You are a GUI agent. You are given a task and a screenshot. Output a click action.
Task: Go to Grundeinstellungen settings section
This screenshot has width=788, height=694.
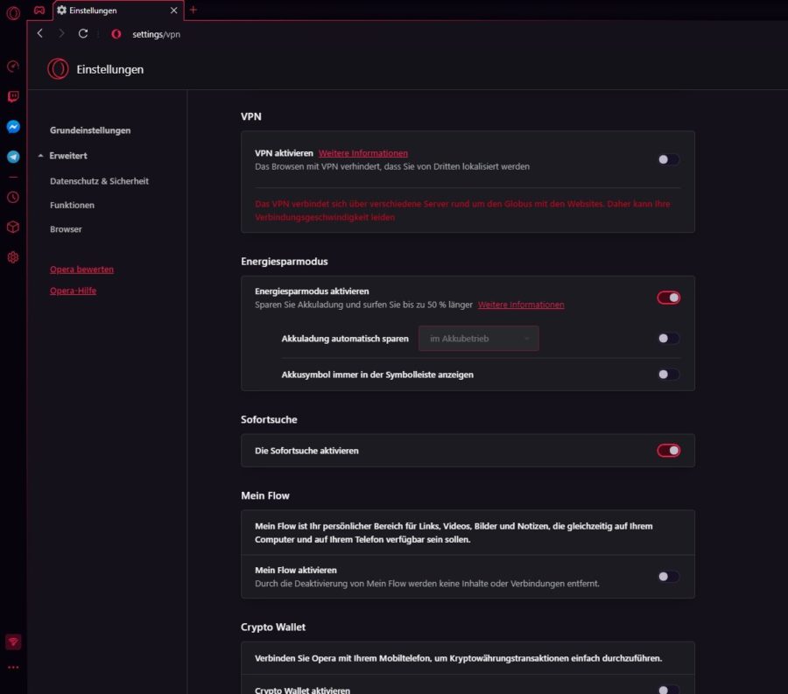[x=90, y=130]
